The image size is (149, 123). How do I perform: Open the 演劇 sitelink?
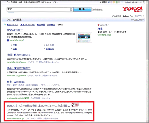[x=15, y=45]
